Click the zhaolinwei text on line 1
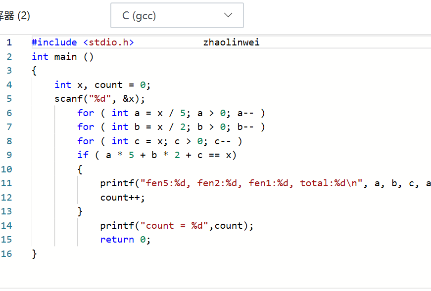Image resolution: width=431 pixels, height=291 pixels. [231, 42]
